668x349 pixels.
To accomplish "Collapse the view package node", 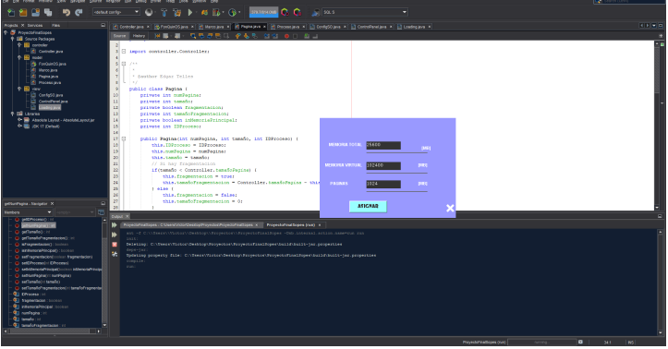I will coord(19,89).
